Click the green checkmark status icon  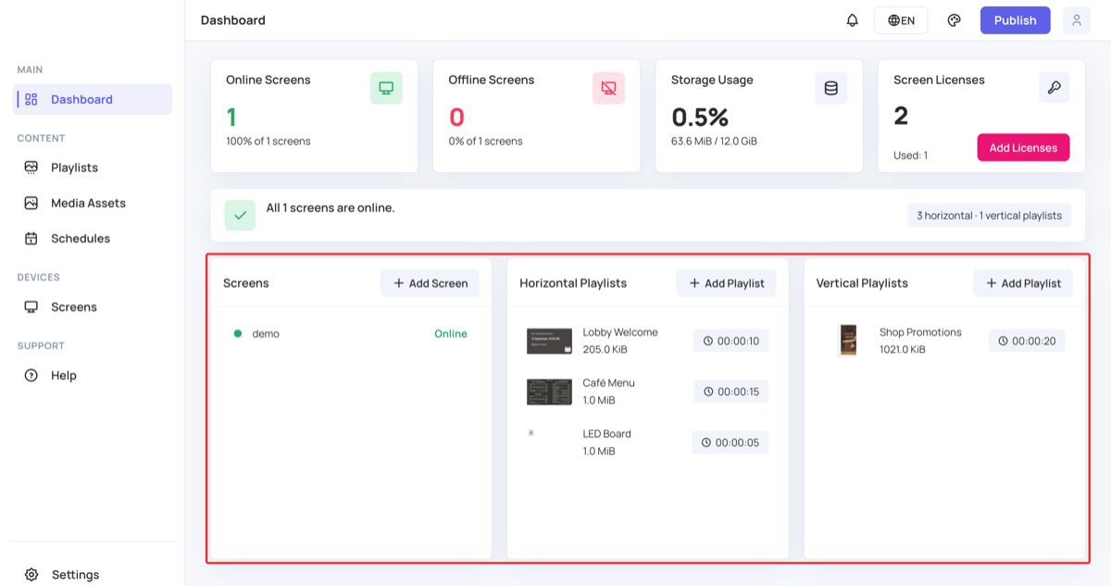240,215
